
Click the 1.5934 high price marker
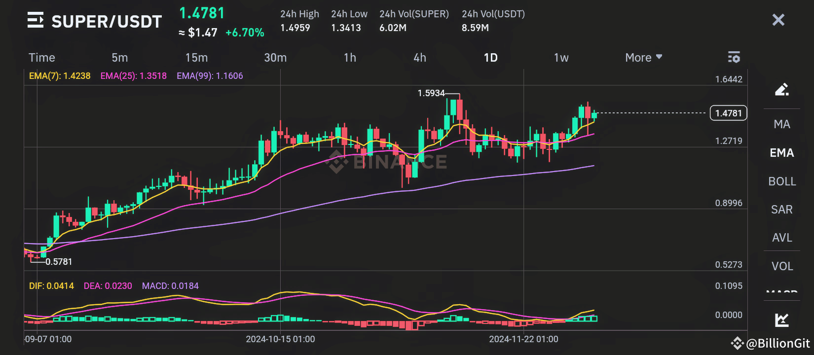[x=431, y=93]
